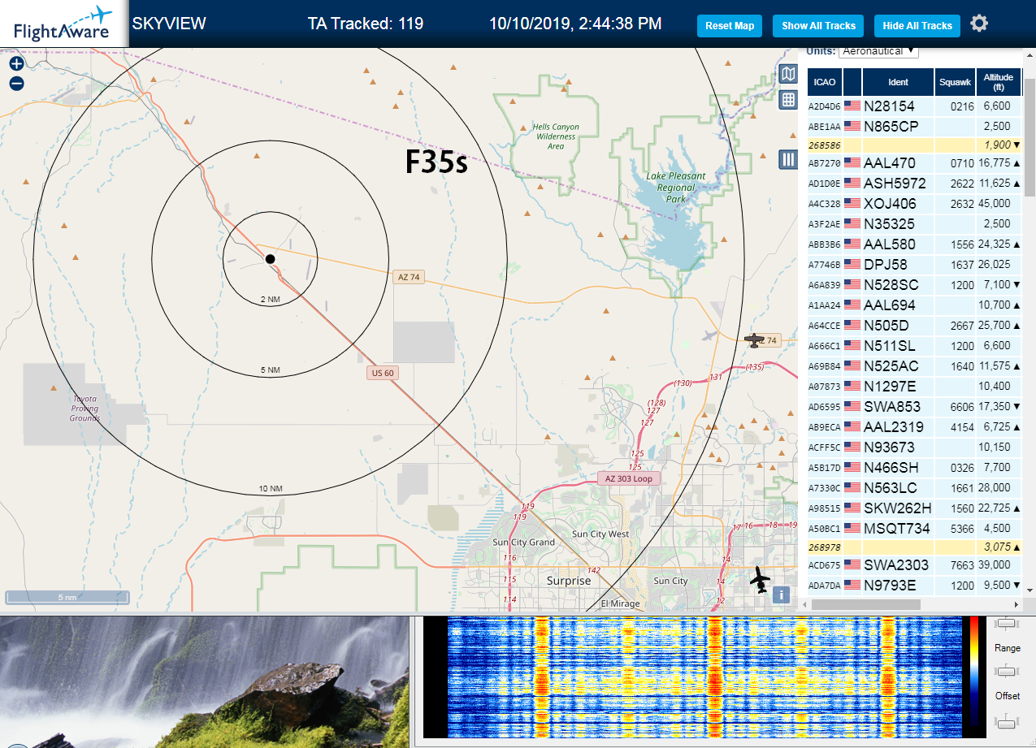Select the N1297E aircraft row
The image size is (1036, 748).
914,386
